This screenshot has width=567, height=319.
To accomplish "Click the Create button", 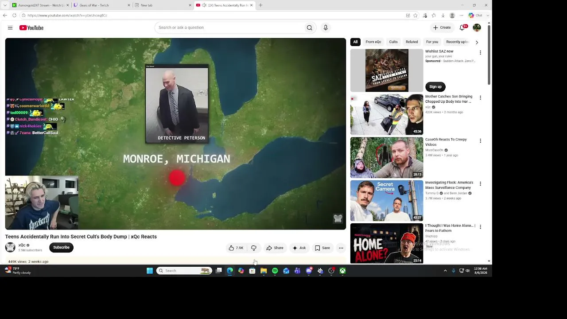I will [x=442, y=27].
